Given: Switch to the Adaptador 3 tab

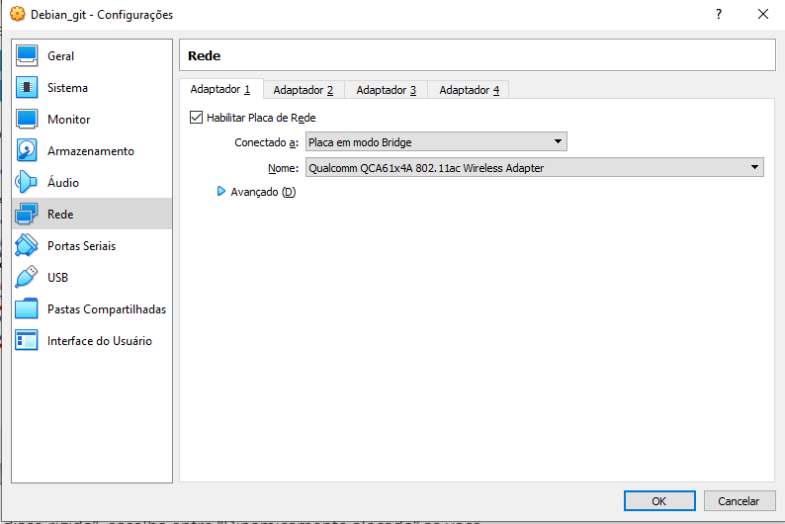Looking at the screenshot, I should coord(386,90).
